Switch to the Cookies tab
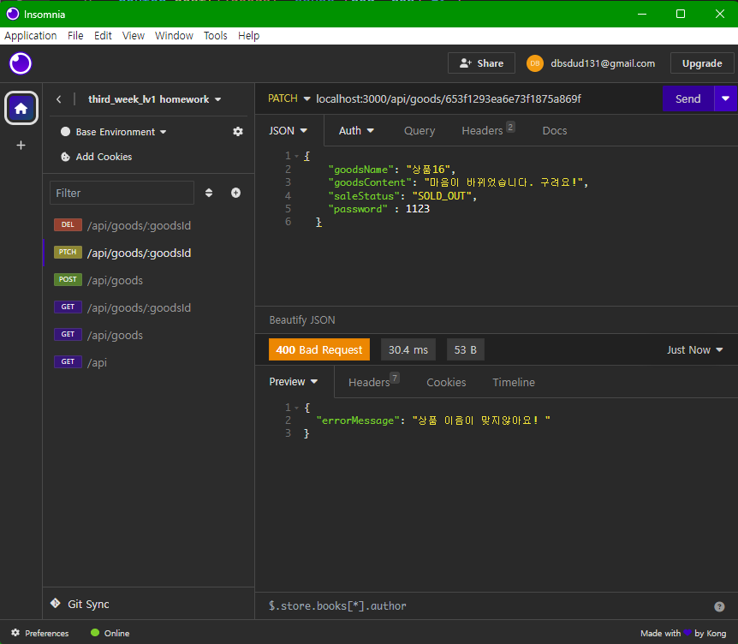Viewport: 738px width, 644px height. tap(446, 382)
